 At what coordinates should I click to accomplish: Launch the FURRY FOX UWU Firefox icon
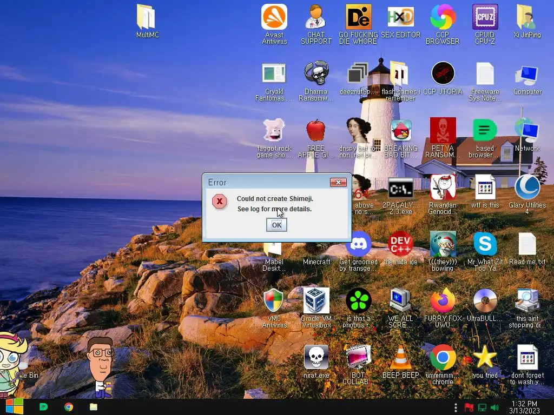(x=443, y=300)
